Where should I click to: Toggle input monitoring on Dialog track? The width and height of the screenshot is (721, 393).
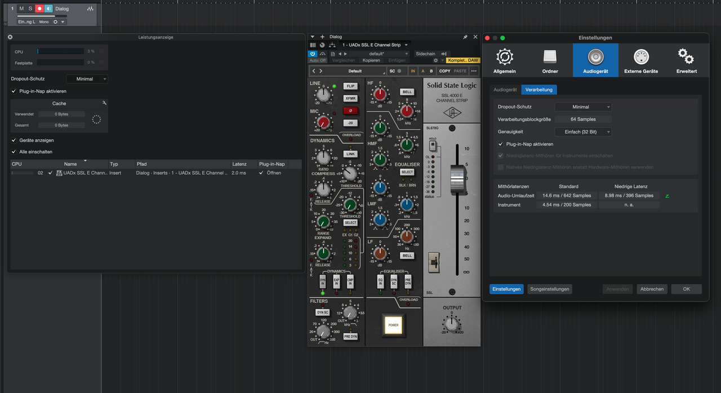point(48,8)
